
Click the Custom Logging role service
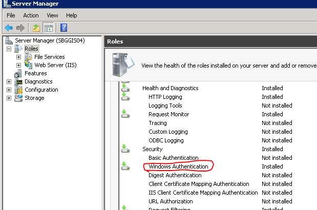[168, 132]
